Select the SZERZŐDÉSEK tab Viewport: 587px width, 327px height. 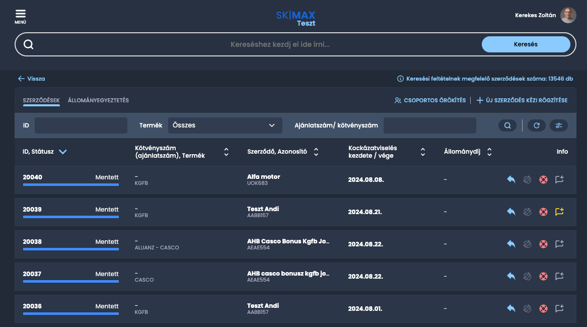coord(41,100)
